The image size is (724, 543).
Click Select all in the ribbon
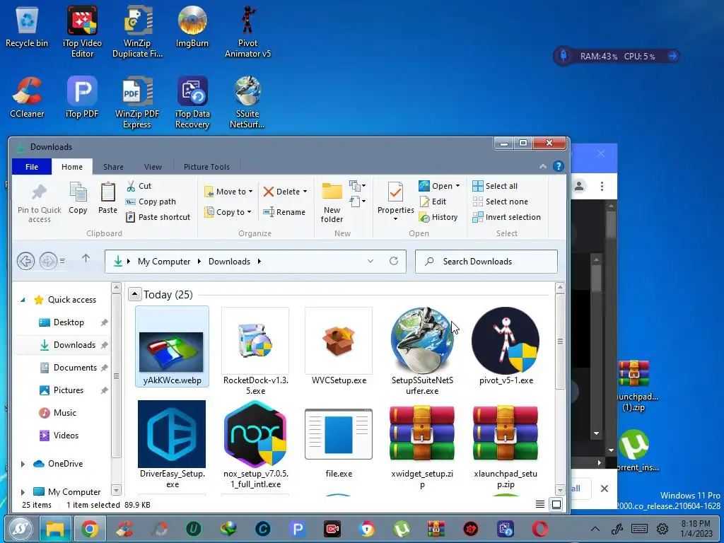(495, 186)
